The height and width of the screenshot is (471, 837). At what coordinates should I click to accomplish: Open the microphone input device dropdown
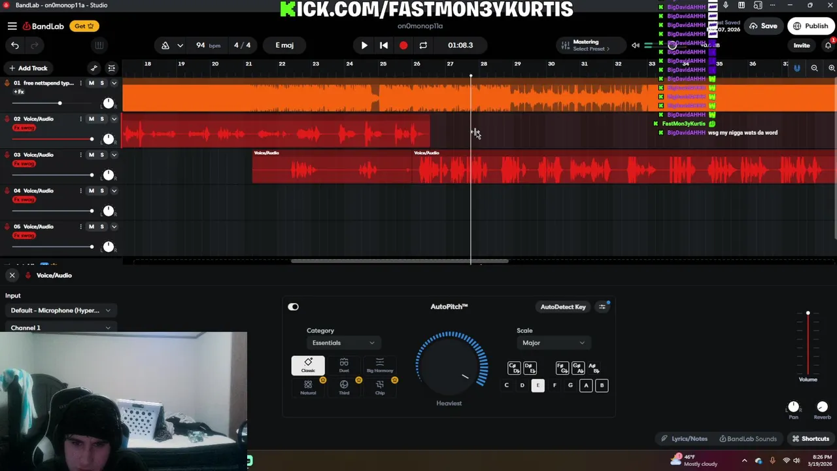click(x=61, y=310)
